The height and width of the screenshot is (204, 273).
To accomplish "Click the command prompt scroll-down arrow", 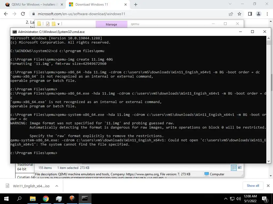I will [268, 161].
